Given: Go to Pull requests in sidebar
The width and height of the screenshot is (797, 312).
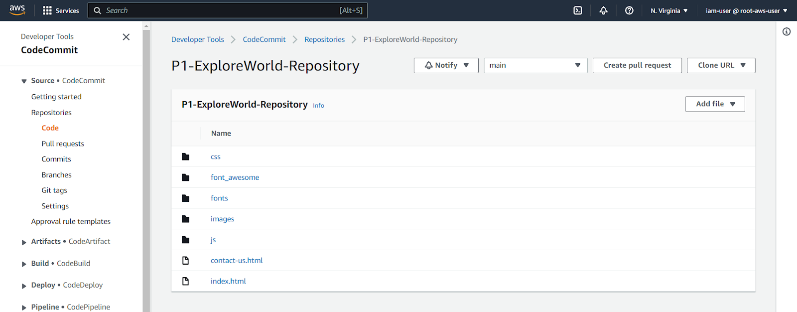Looking at the screenshot, I should (63, 144).
